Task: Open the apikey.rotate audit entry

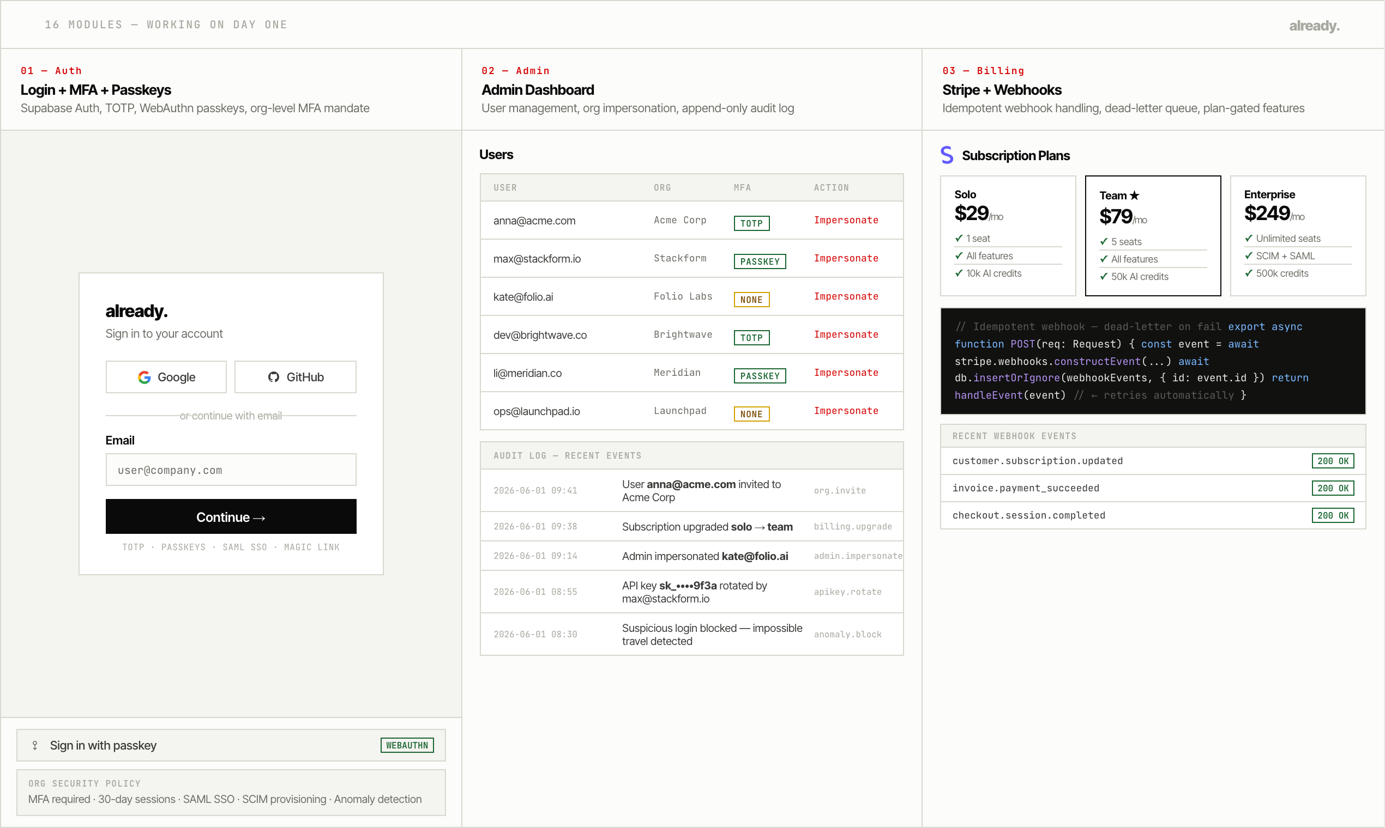Action: tap(692, 592)
